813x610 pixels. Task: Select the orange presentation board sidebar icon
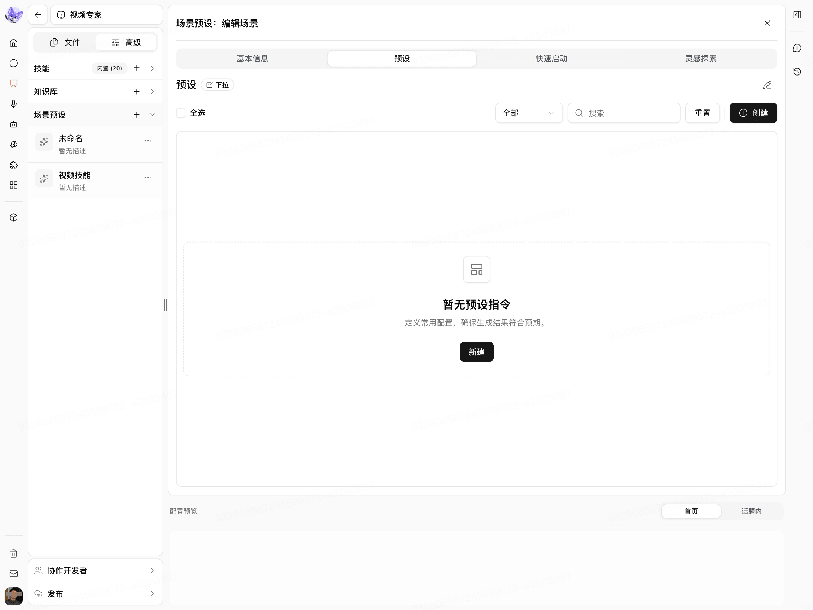pos(14,83)
